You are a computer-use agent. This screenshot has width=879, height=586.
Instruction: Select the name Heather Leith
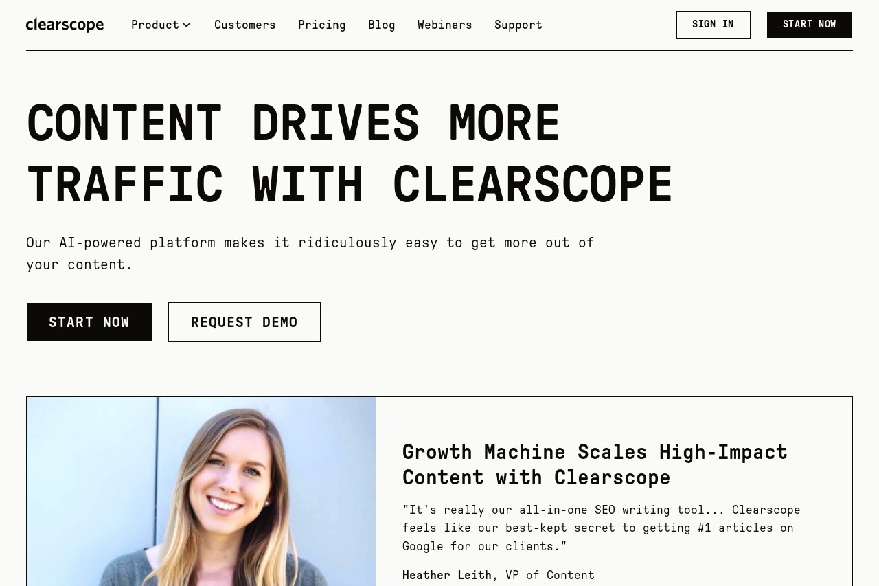[447, 575]
